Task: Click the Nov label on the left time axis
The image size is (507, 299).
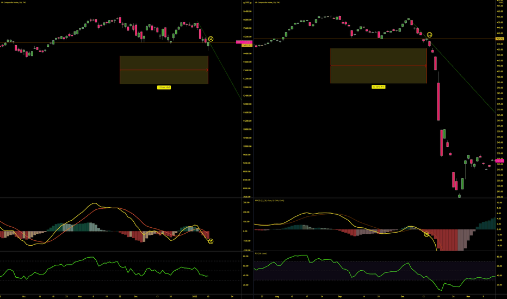Action: [79, 296]
